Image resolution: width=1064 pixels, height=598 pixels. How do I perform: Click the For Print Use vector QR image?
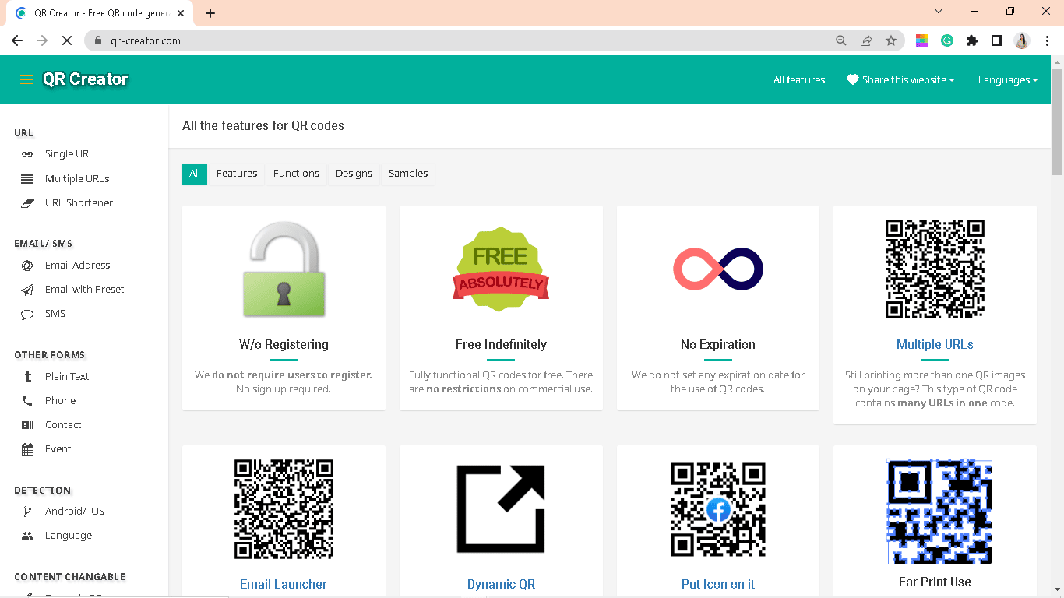(x=939, y=511)
